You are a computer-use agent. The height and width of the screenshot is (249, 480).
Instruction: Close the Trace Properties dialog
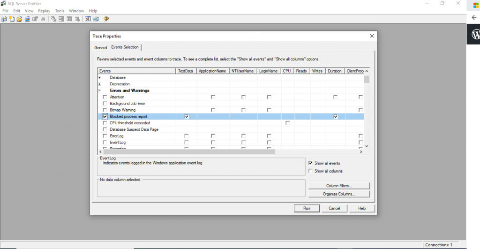click(x=372, y=36)
